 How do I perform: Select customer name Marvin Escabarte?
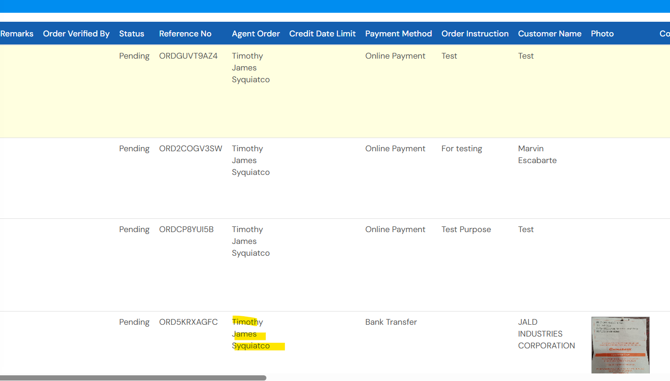click(x=537, y=155)
